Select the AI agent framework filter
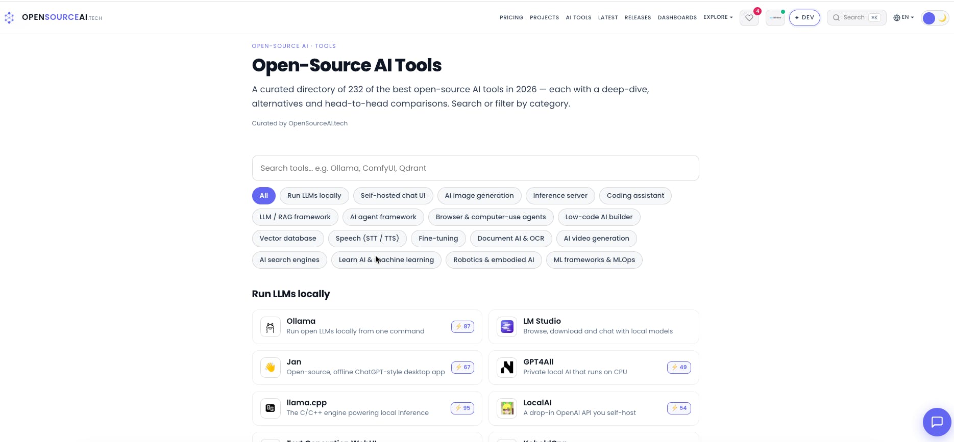Image resolution: width=954 pixels, height=442 pixels. tap(383, 217)
